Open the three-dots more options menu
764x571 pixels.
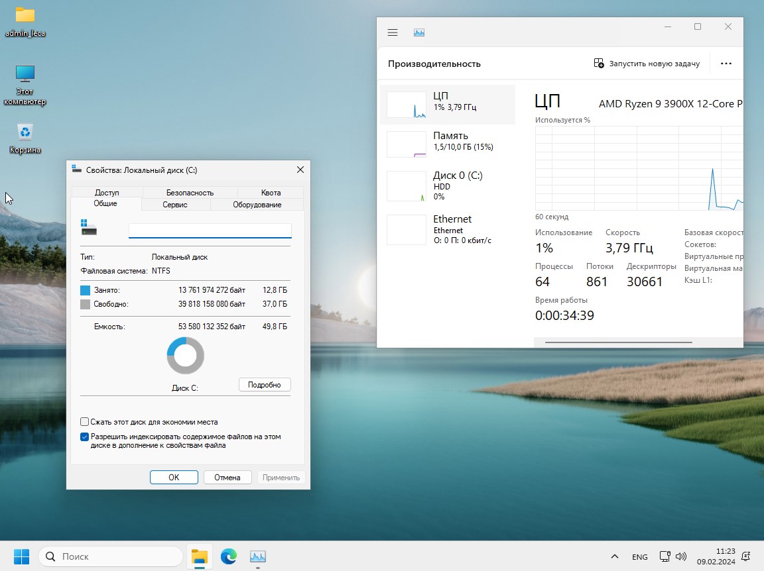tap(726, 64)
